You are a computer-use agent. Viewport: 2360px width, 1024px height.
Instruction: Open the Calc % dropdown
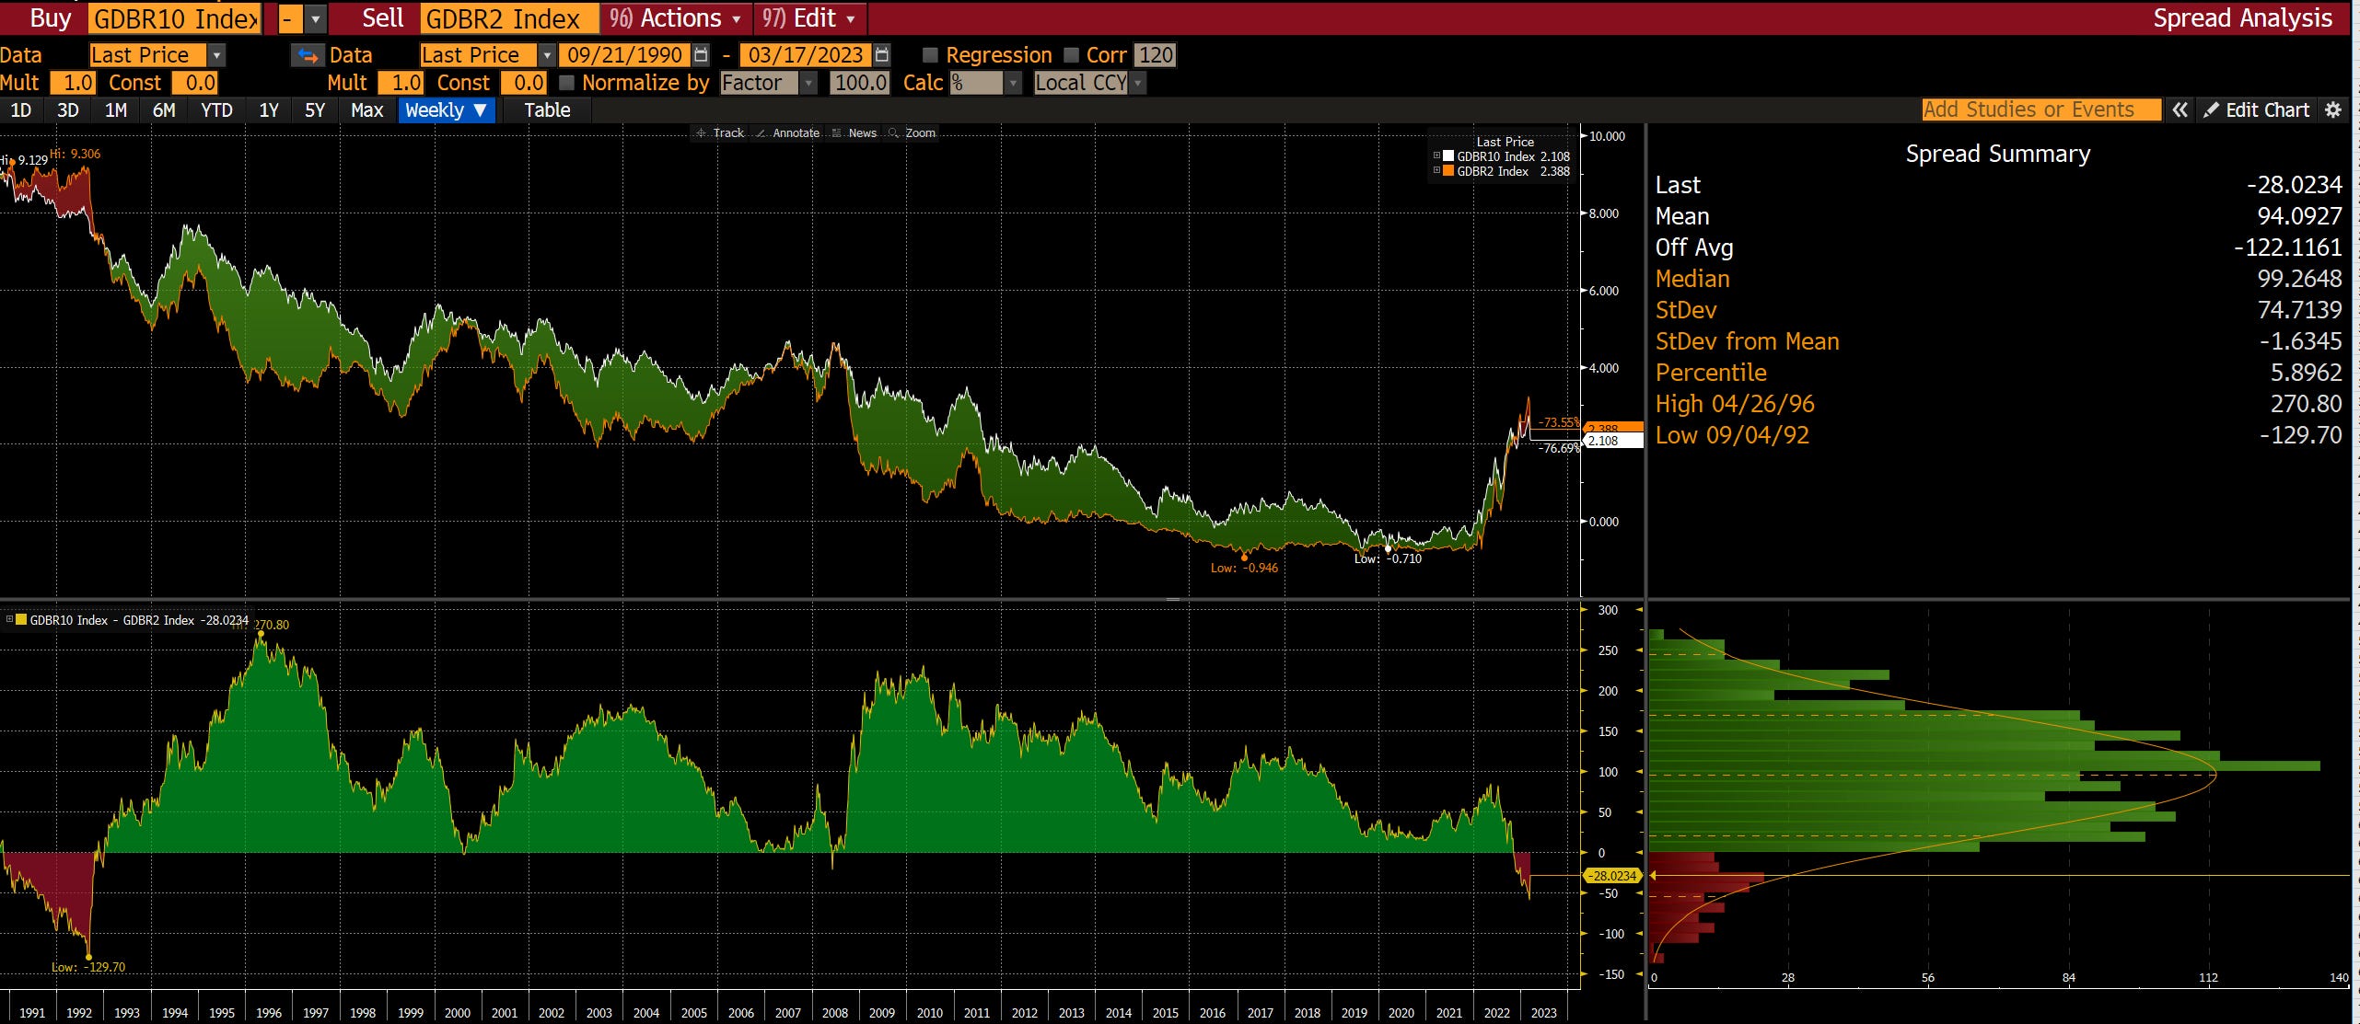click(x=1013, y=83)
